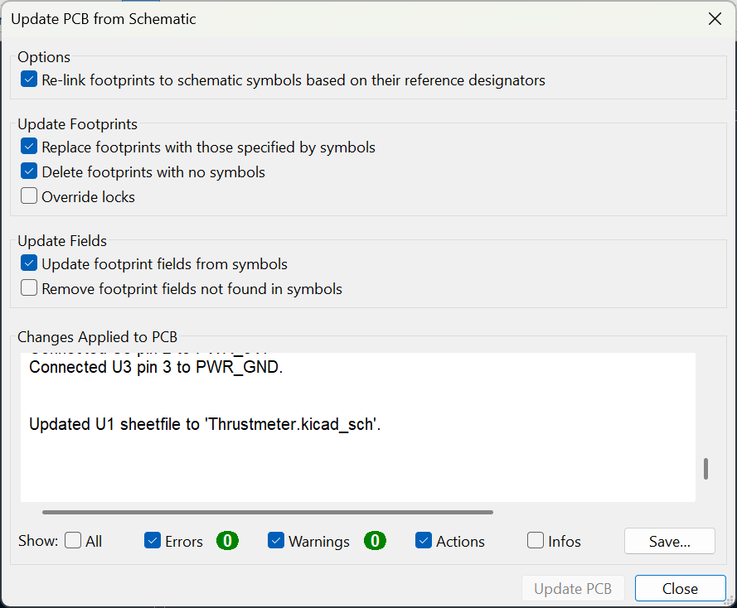Close the dialog using title bar X
This screenshot has height=608, width=737.
click(715, 19)
